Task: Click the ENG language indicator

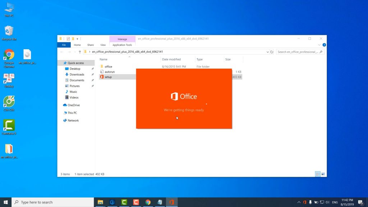Action: 335,202
